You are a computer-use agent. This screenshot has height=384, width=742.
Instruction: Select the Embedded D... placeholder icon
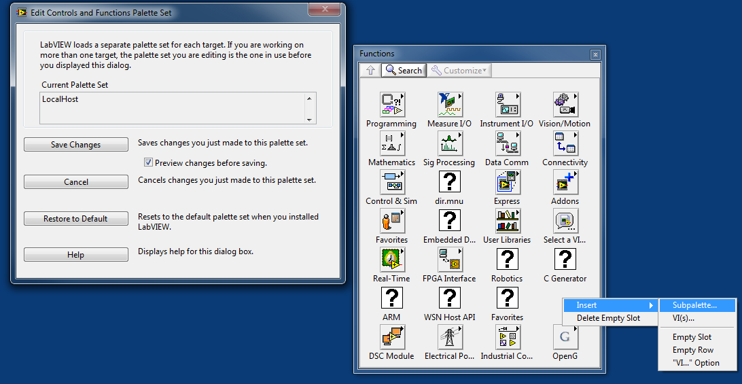click(450, 221)
